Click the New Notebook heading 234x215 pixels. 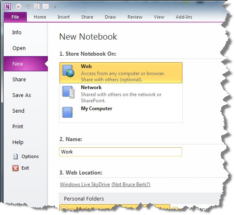pyautogui.click(x=88, y=37)
